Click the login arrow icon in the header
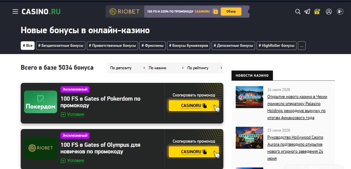The height and width of the screenshot is (169, 351). coord(340,12)
